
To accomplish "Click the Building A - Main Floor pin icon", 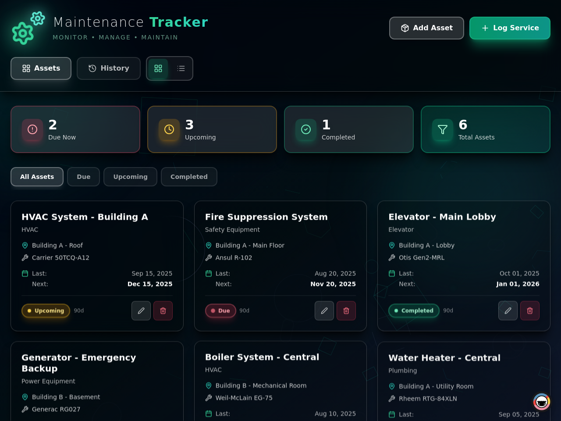I will point(209,245).
